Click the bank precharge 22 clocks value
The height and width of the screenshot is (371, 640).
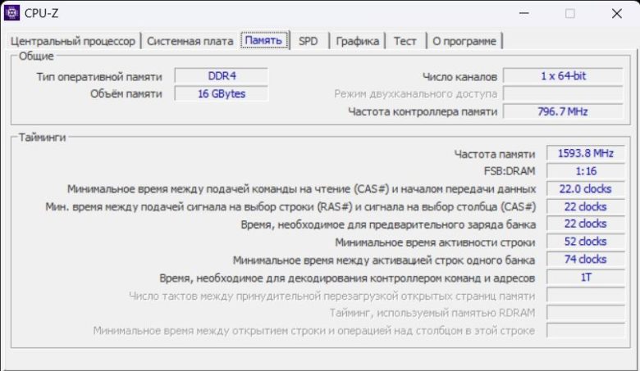click(586, 224)
